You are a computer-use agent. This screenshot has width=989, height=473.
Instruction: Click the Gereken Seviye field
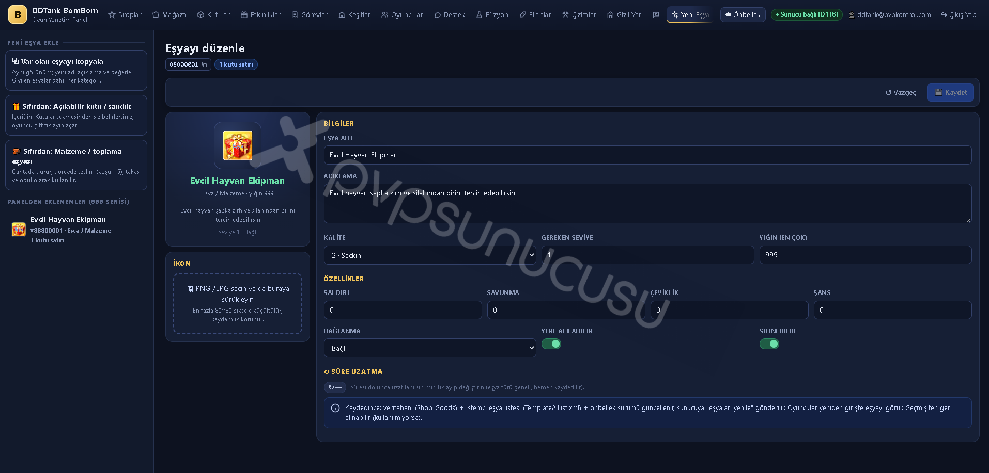pyautogui.click(x=647, y=255)
